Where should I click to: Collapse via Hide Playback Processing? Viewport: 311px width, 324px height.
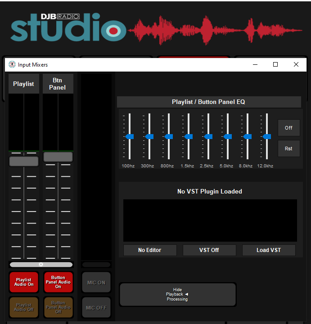tap(178, 294)
